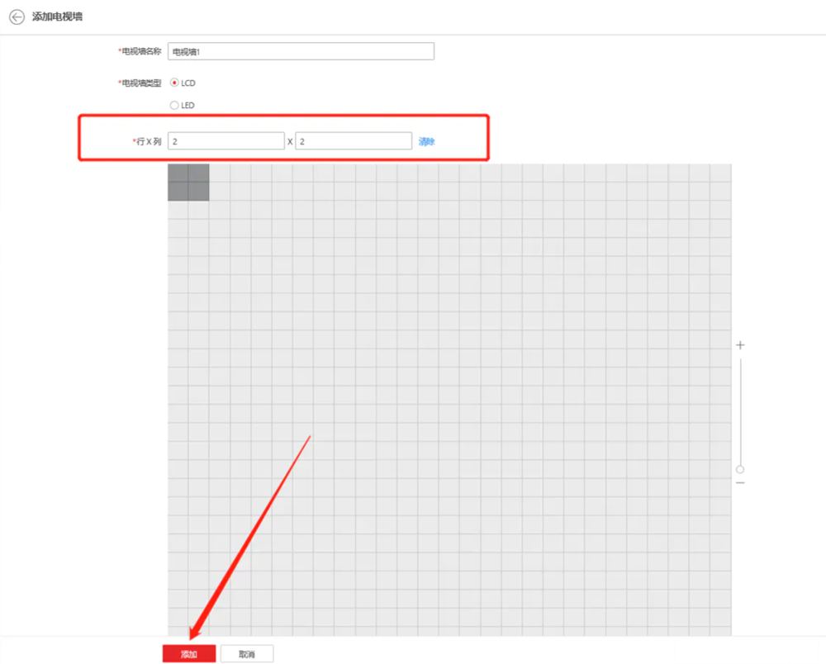Image resolution: width=826 pixels, height=664 pixels.
Task: Click the 取消 button
Action: pyautogui.click(x=247, y=654)
